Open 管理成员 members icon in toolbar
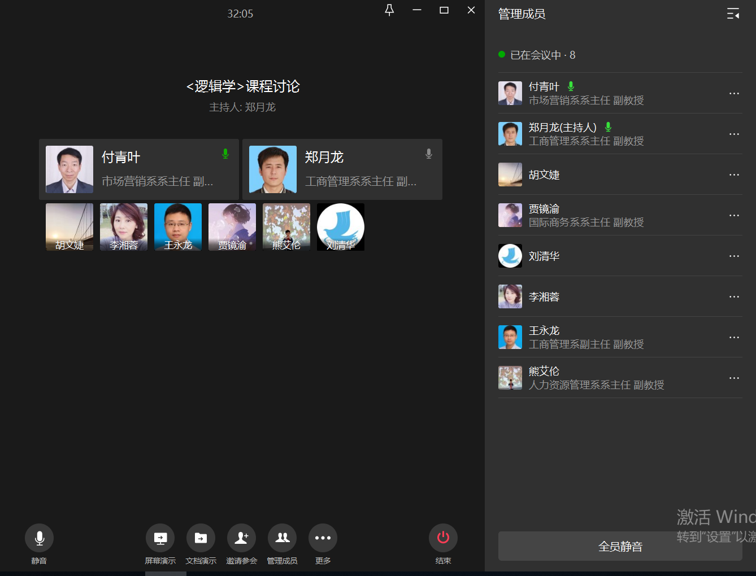The width and height of the screenshot is (756, 576). click(x=282, y=538)
